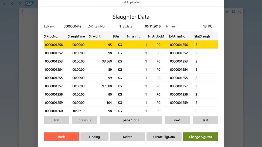Jump to the last page
Viewport: 262px width, 147px height.
tap(205, 120)
